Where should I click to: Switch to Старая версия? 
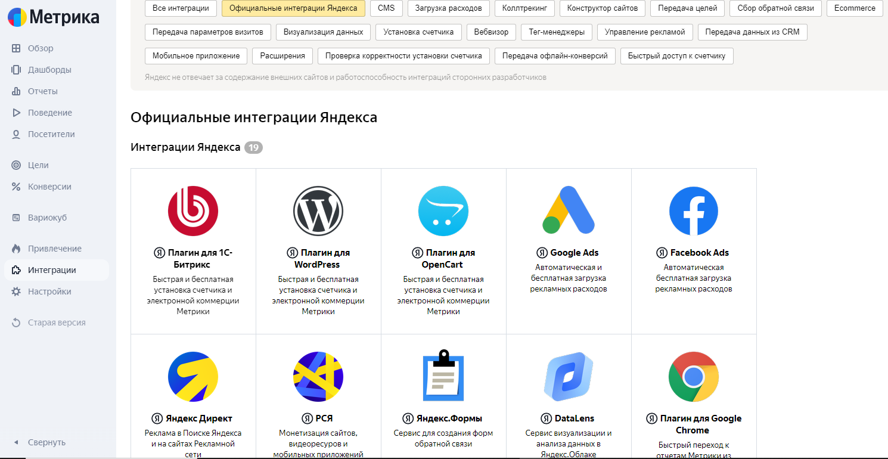[57, 322]
